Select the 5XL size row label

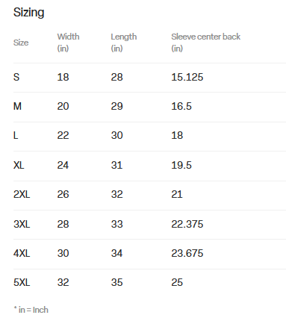pyautogui.click(x=22, y=282)
